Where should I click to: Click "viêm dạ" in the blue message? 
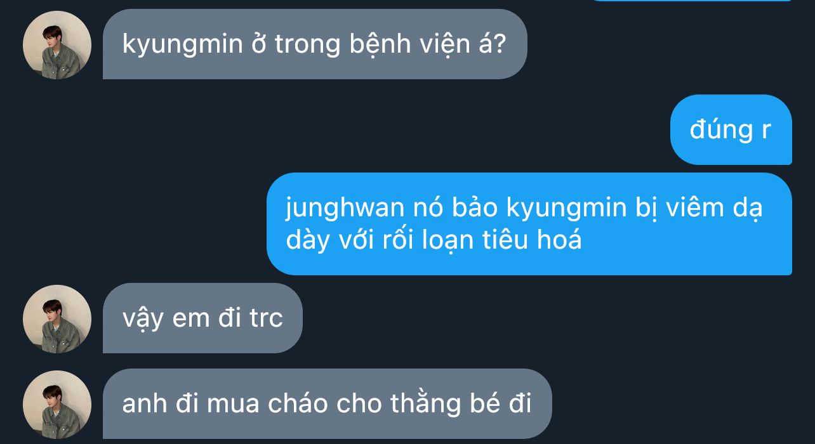(x=714, y=209)
